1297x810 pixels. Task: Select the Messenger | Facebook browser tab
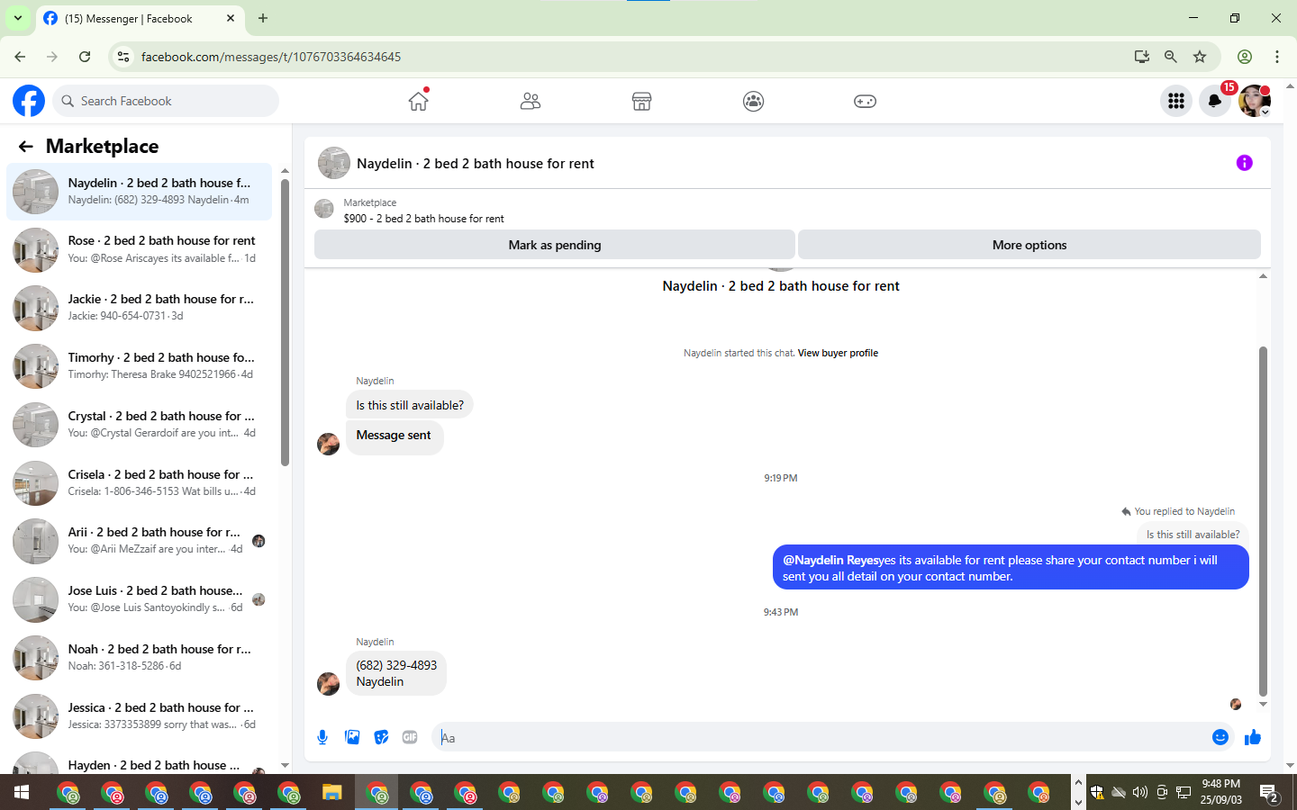[x=140, y=19]
